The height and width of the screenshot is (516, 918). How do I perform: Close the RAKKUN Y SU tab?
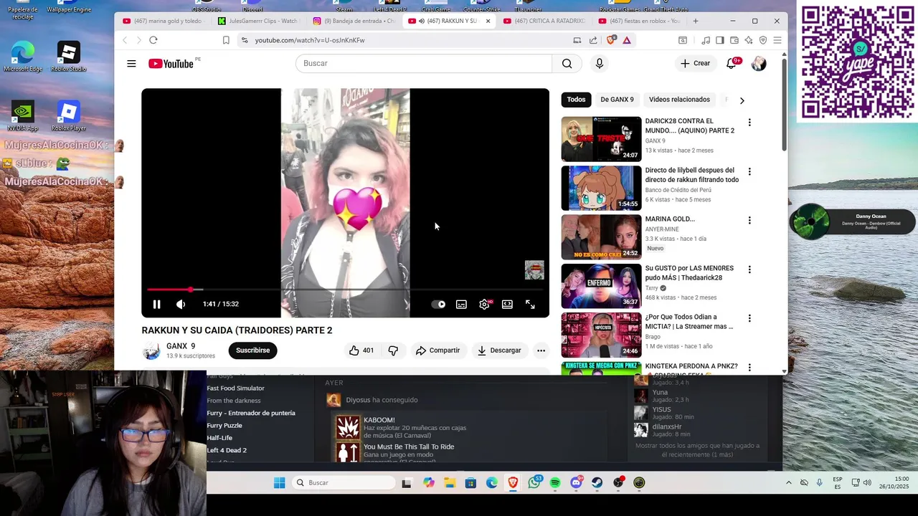[488, 21]
